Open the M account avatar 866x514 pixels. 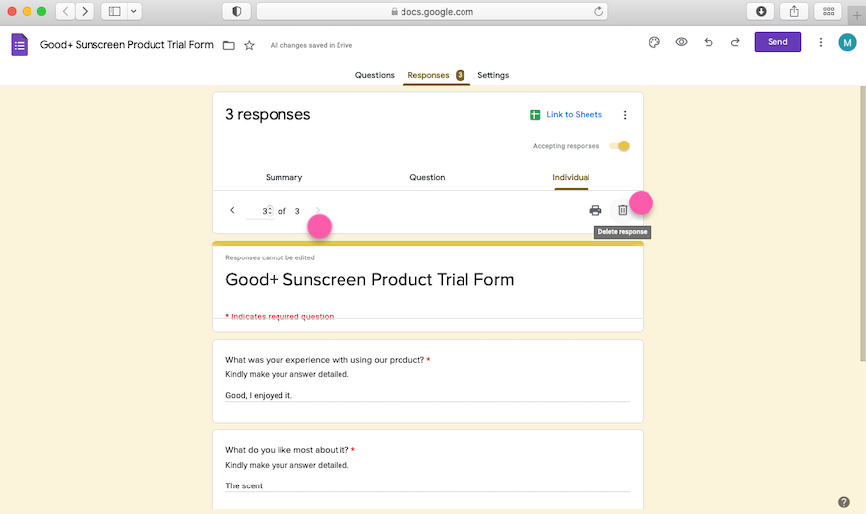(847, 42)
